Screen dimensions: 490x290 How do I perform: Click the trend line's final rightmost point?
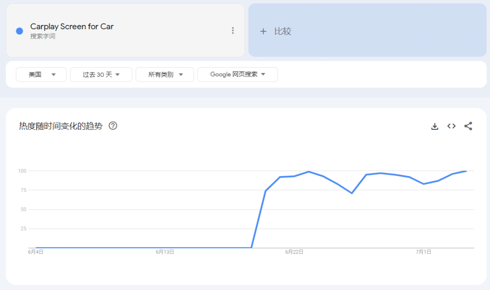coord(466,171)
